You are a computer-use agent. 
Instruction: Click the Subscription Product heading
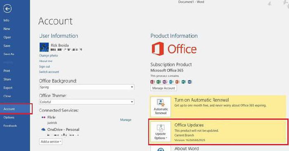coord(171,65)
